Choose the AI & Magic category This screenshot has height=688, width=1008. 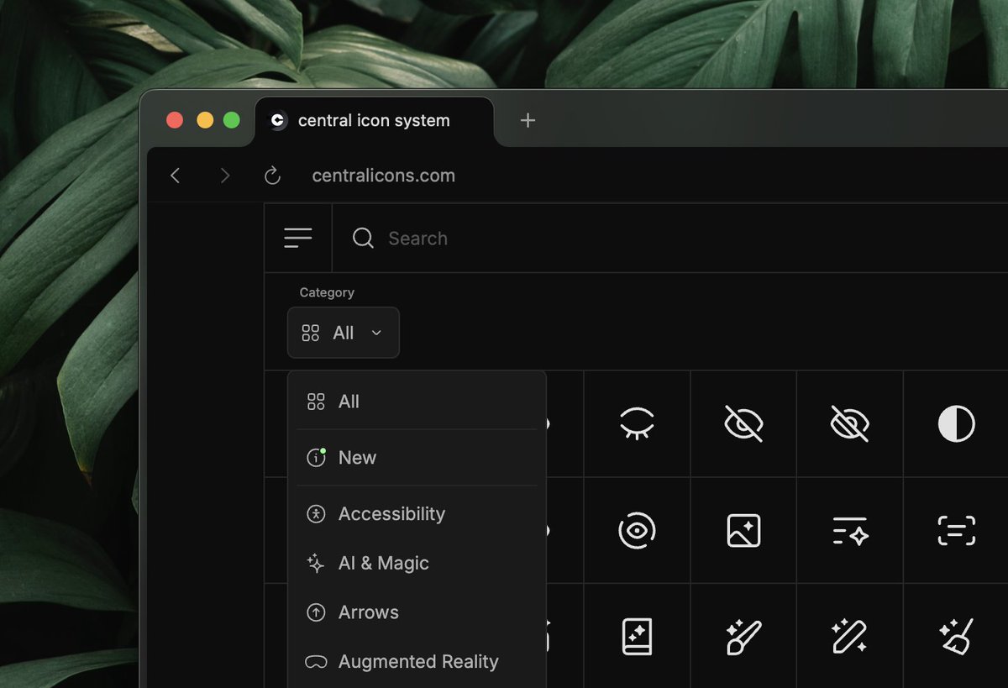[417, 564]
